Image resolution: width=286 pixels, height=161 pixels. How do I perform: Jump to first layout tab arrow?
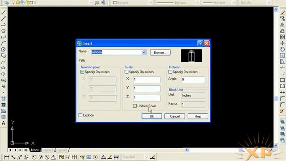click(10, 150)
